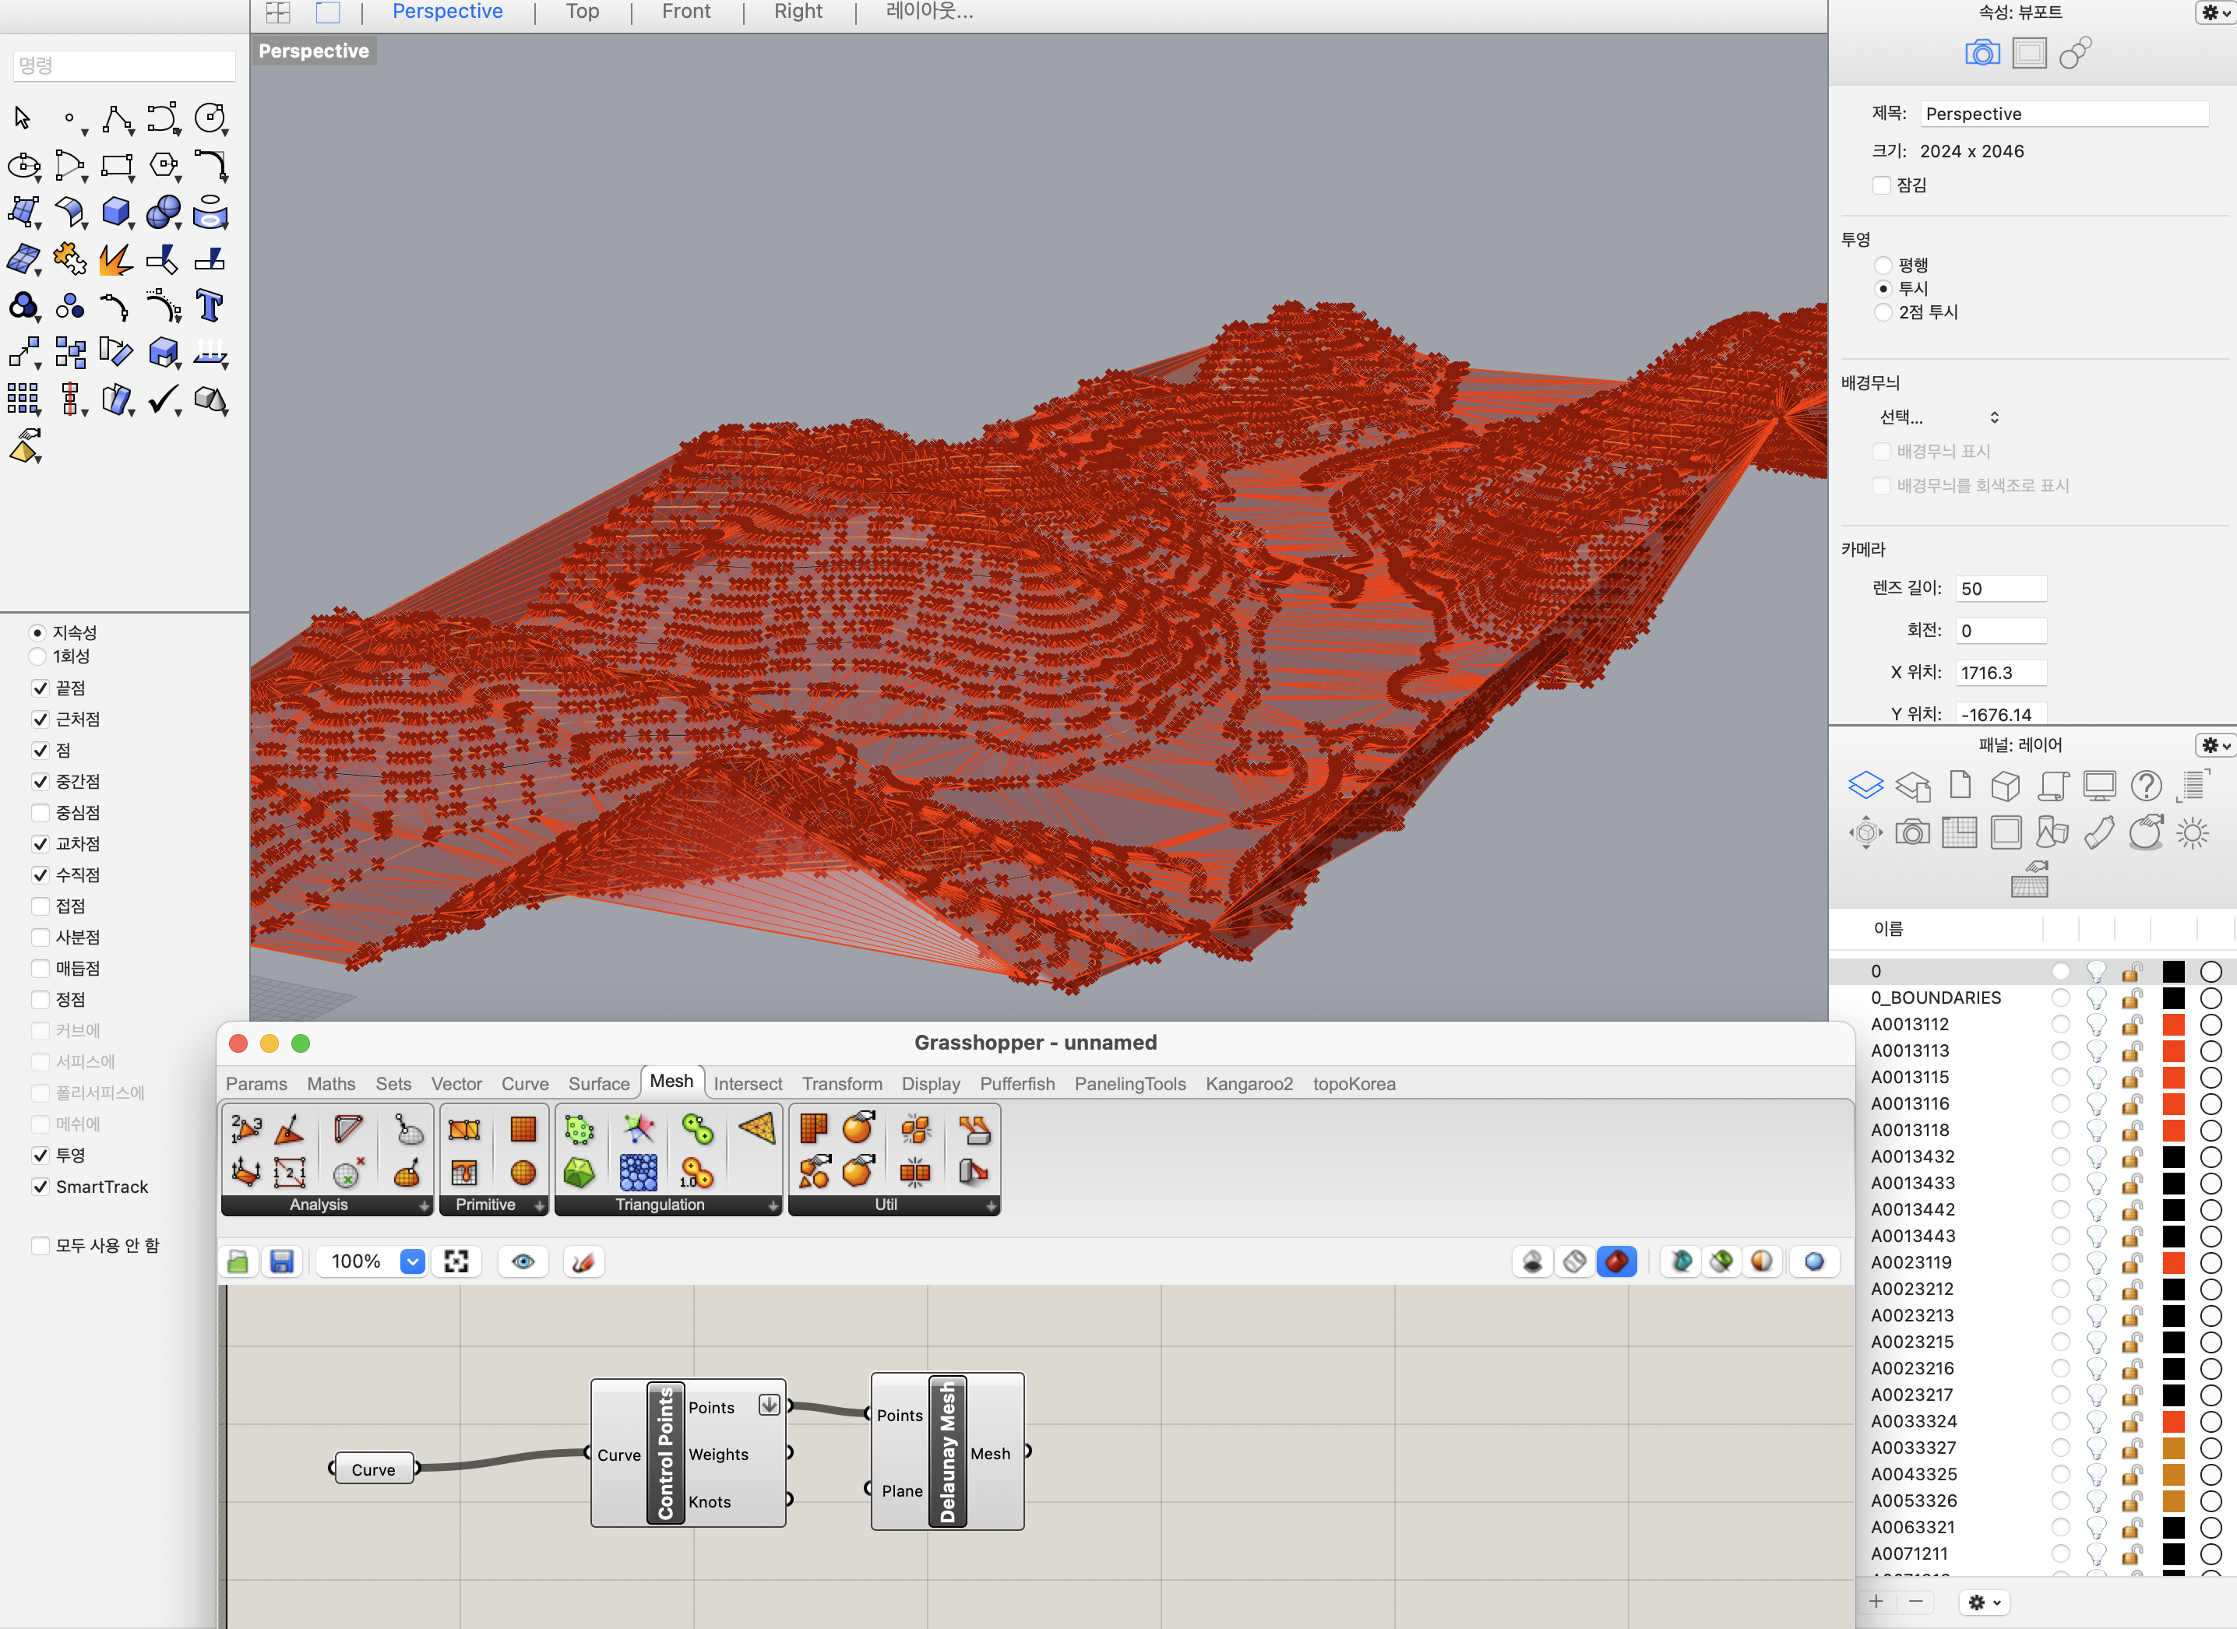Click the camera viewport properties icon

point(1982,53)
